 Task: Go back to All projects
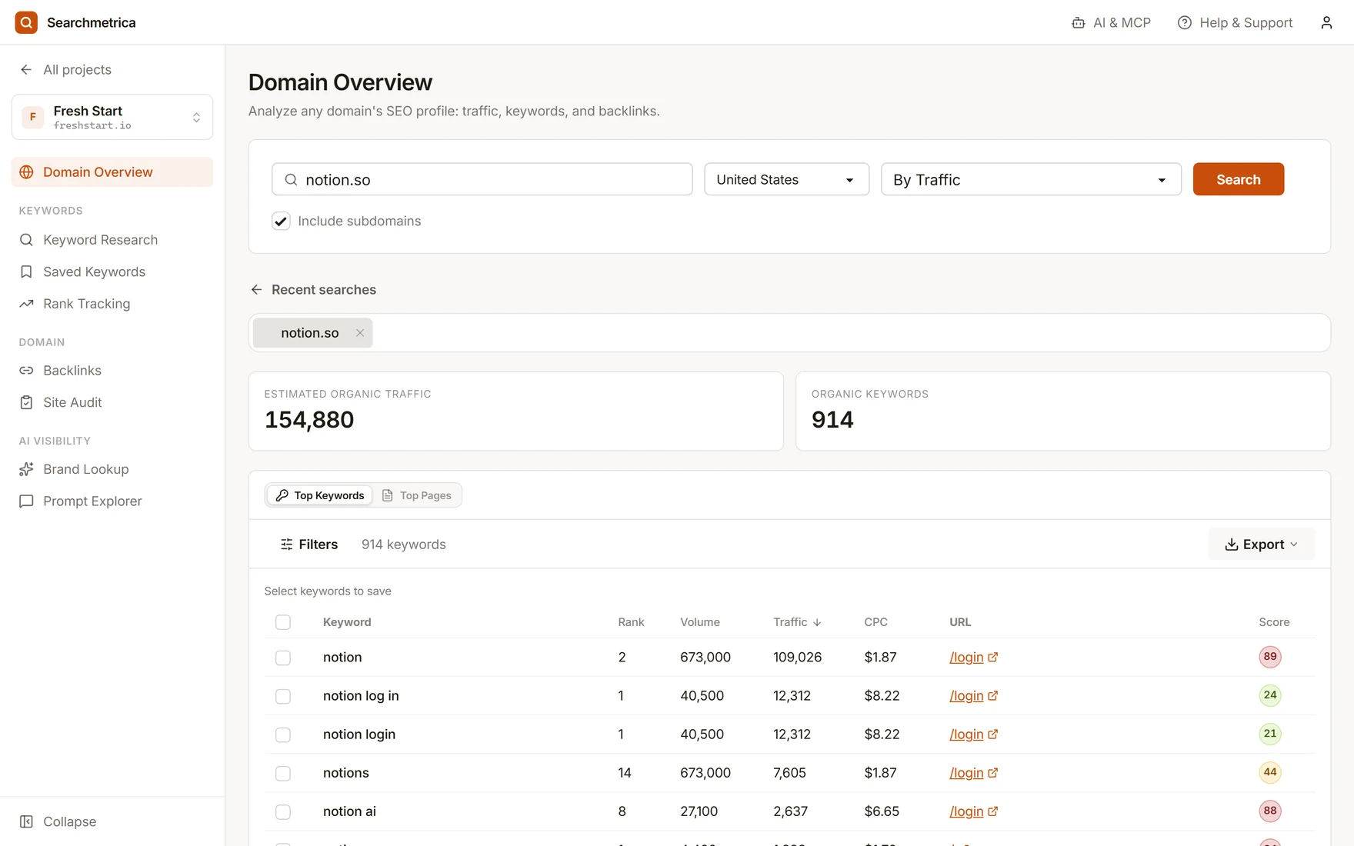point(65,69)
